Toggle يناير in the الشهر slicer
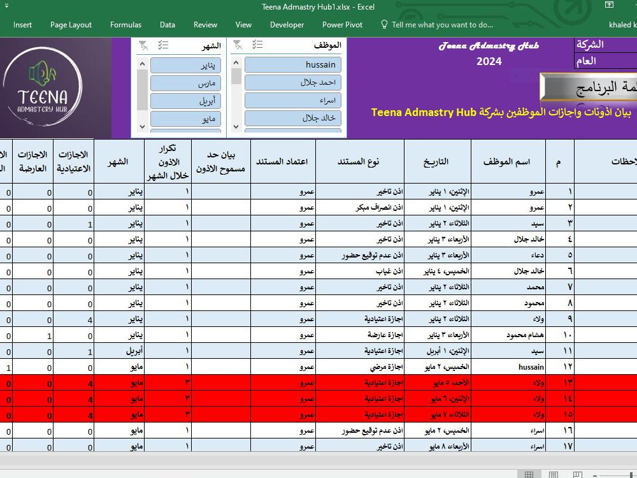This screenshot has height=478, width=637. click(185, 66)
